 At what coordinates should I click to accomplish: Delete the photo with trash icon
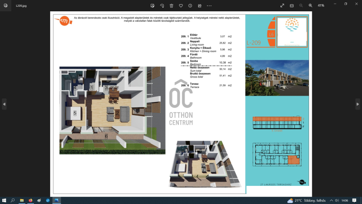pyautogui.click(x=171, y=5)
